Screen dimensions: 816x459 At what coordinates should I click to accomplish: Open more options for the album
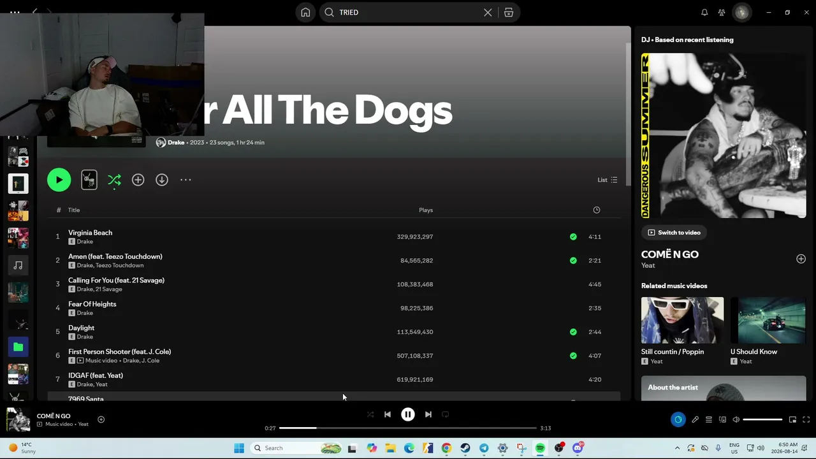[186, 180]
